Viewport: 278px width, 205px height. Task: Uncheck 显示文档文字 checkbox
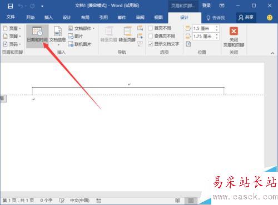tap(151, 44)
